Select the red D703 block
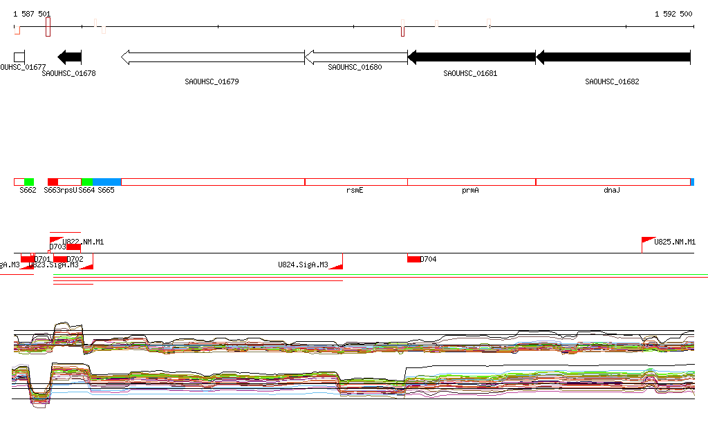 [73, 247]
